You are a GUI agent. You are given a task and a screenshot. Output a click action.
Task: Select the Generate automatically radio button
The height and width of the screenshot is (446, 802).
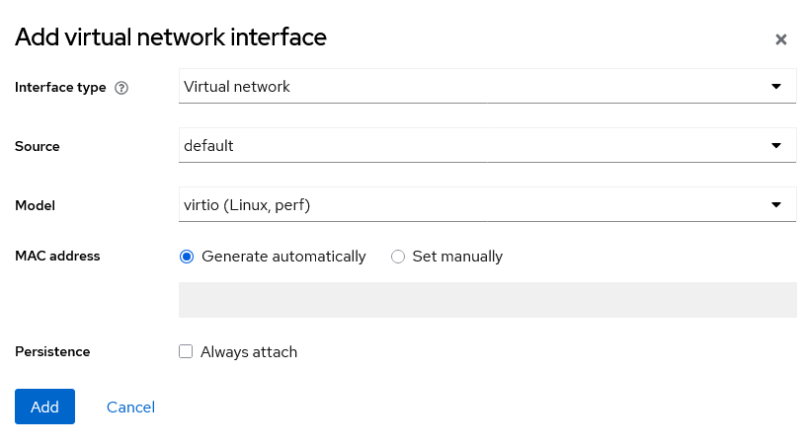coord(187,257)
